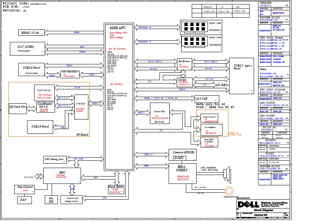This screenshot has height=221, width=312.
Task: Click the Channel A bus label
Action: pyautogui.click(x=145, y=27)
